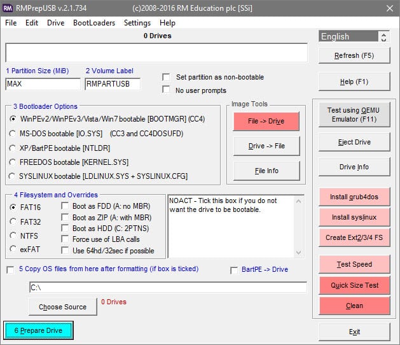Click the empty drives list box

(x=156, y=53)
